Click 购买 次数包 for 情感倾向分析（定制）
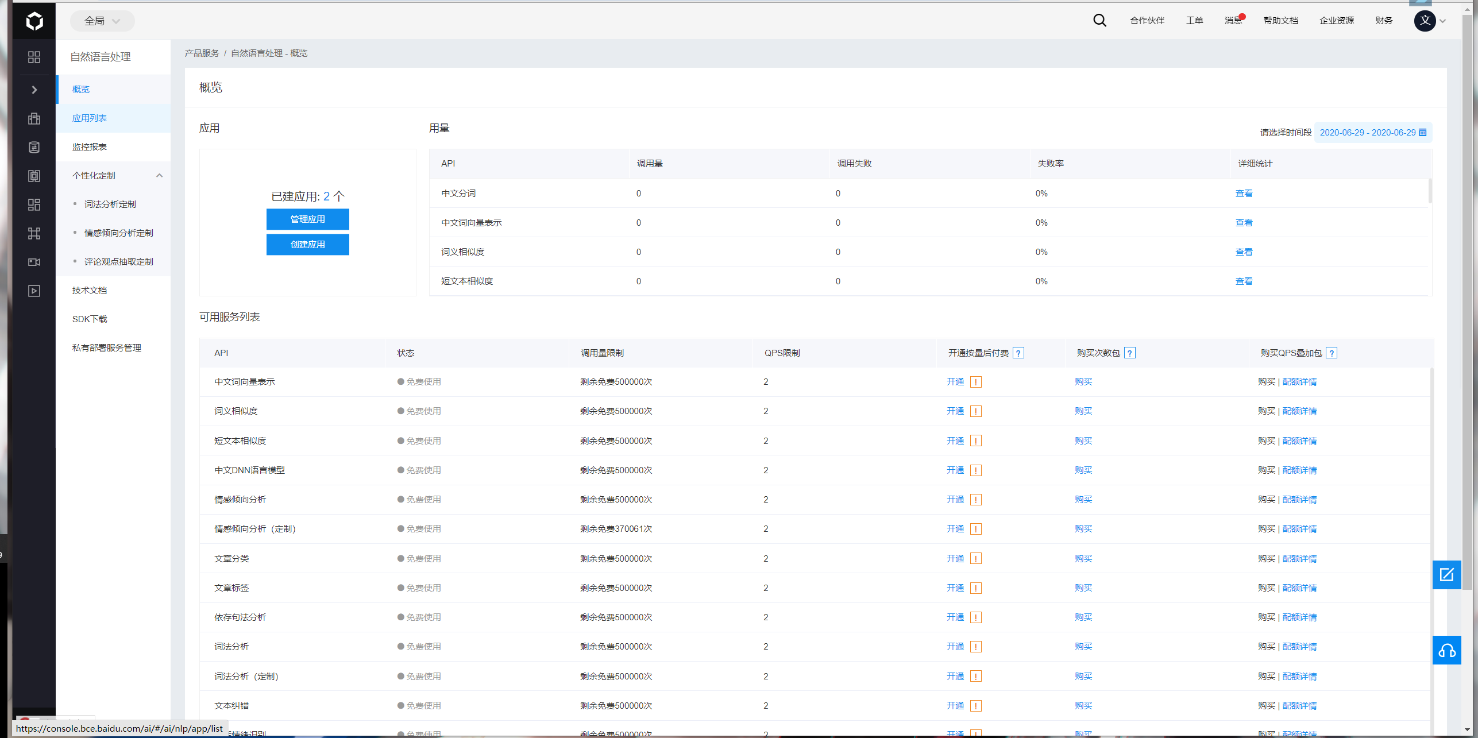The image size is (1478, 738). click(x=1083, y=529)
